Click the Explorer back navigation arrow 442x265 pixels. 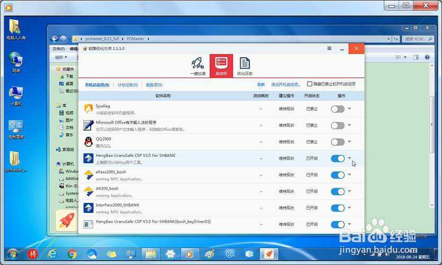click(55, 39)
